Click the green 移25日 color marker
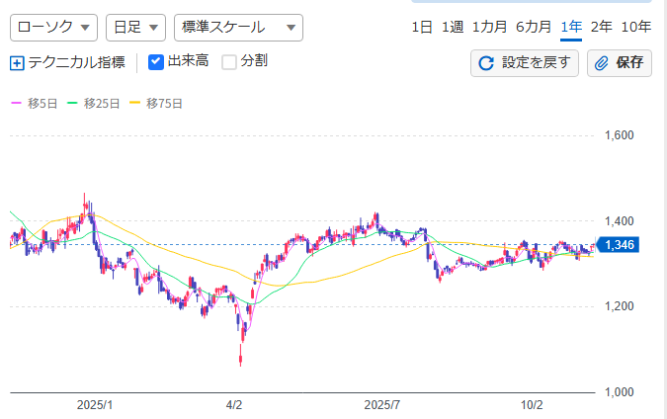This screenshot has height=419, width=667. coord(72,103)
